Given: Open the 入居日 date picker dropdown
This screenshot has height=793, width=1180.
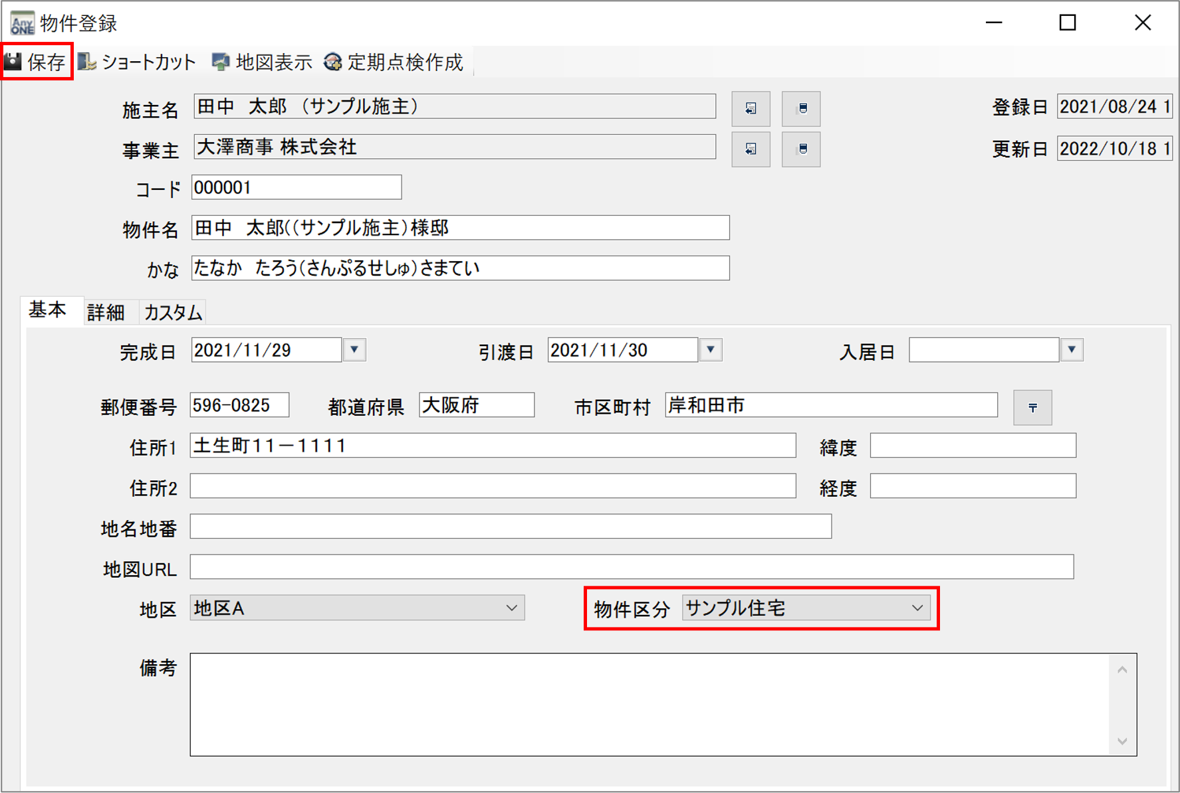Looking at the screenshot, I should [1072, 349].
